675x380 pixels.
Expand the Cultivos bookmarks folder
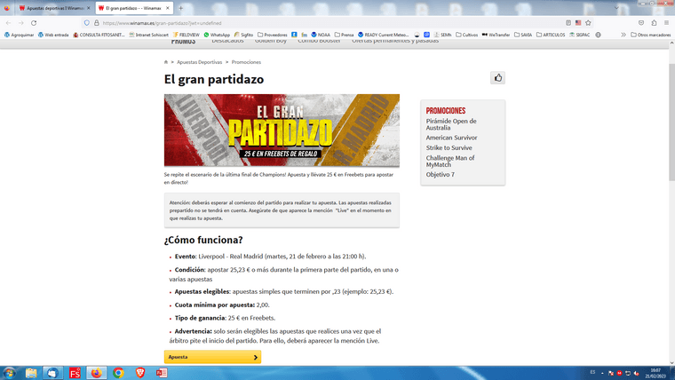[466, 35]
